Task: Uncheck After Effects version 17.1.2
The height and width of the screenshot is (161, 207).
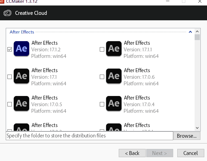Action: tap(10, 49)
